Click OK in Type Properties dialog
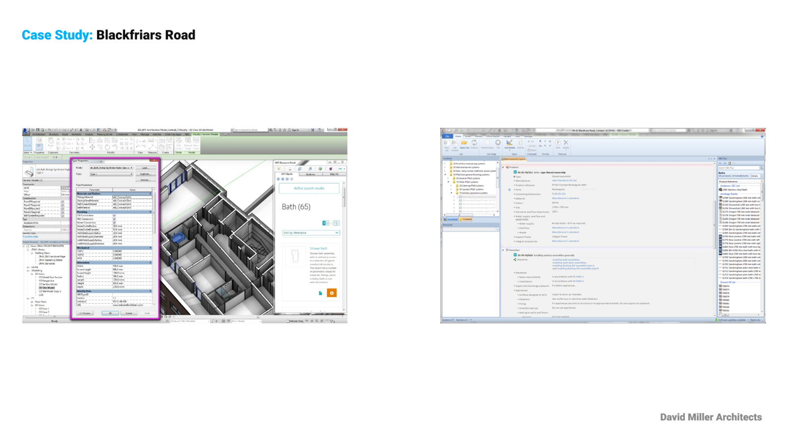The width and height of the screenshot is (787, 441). click(110, 313)
